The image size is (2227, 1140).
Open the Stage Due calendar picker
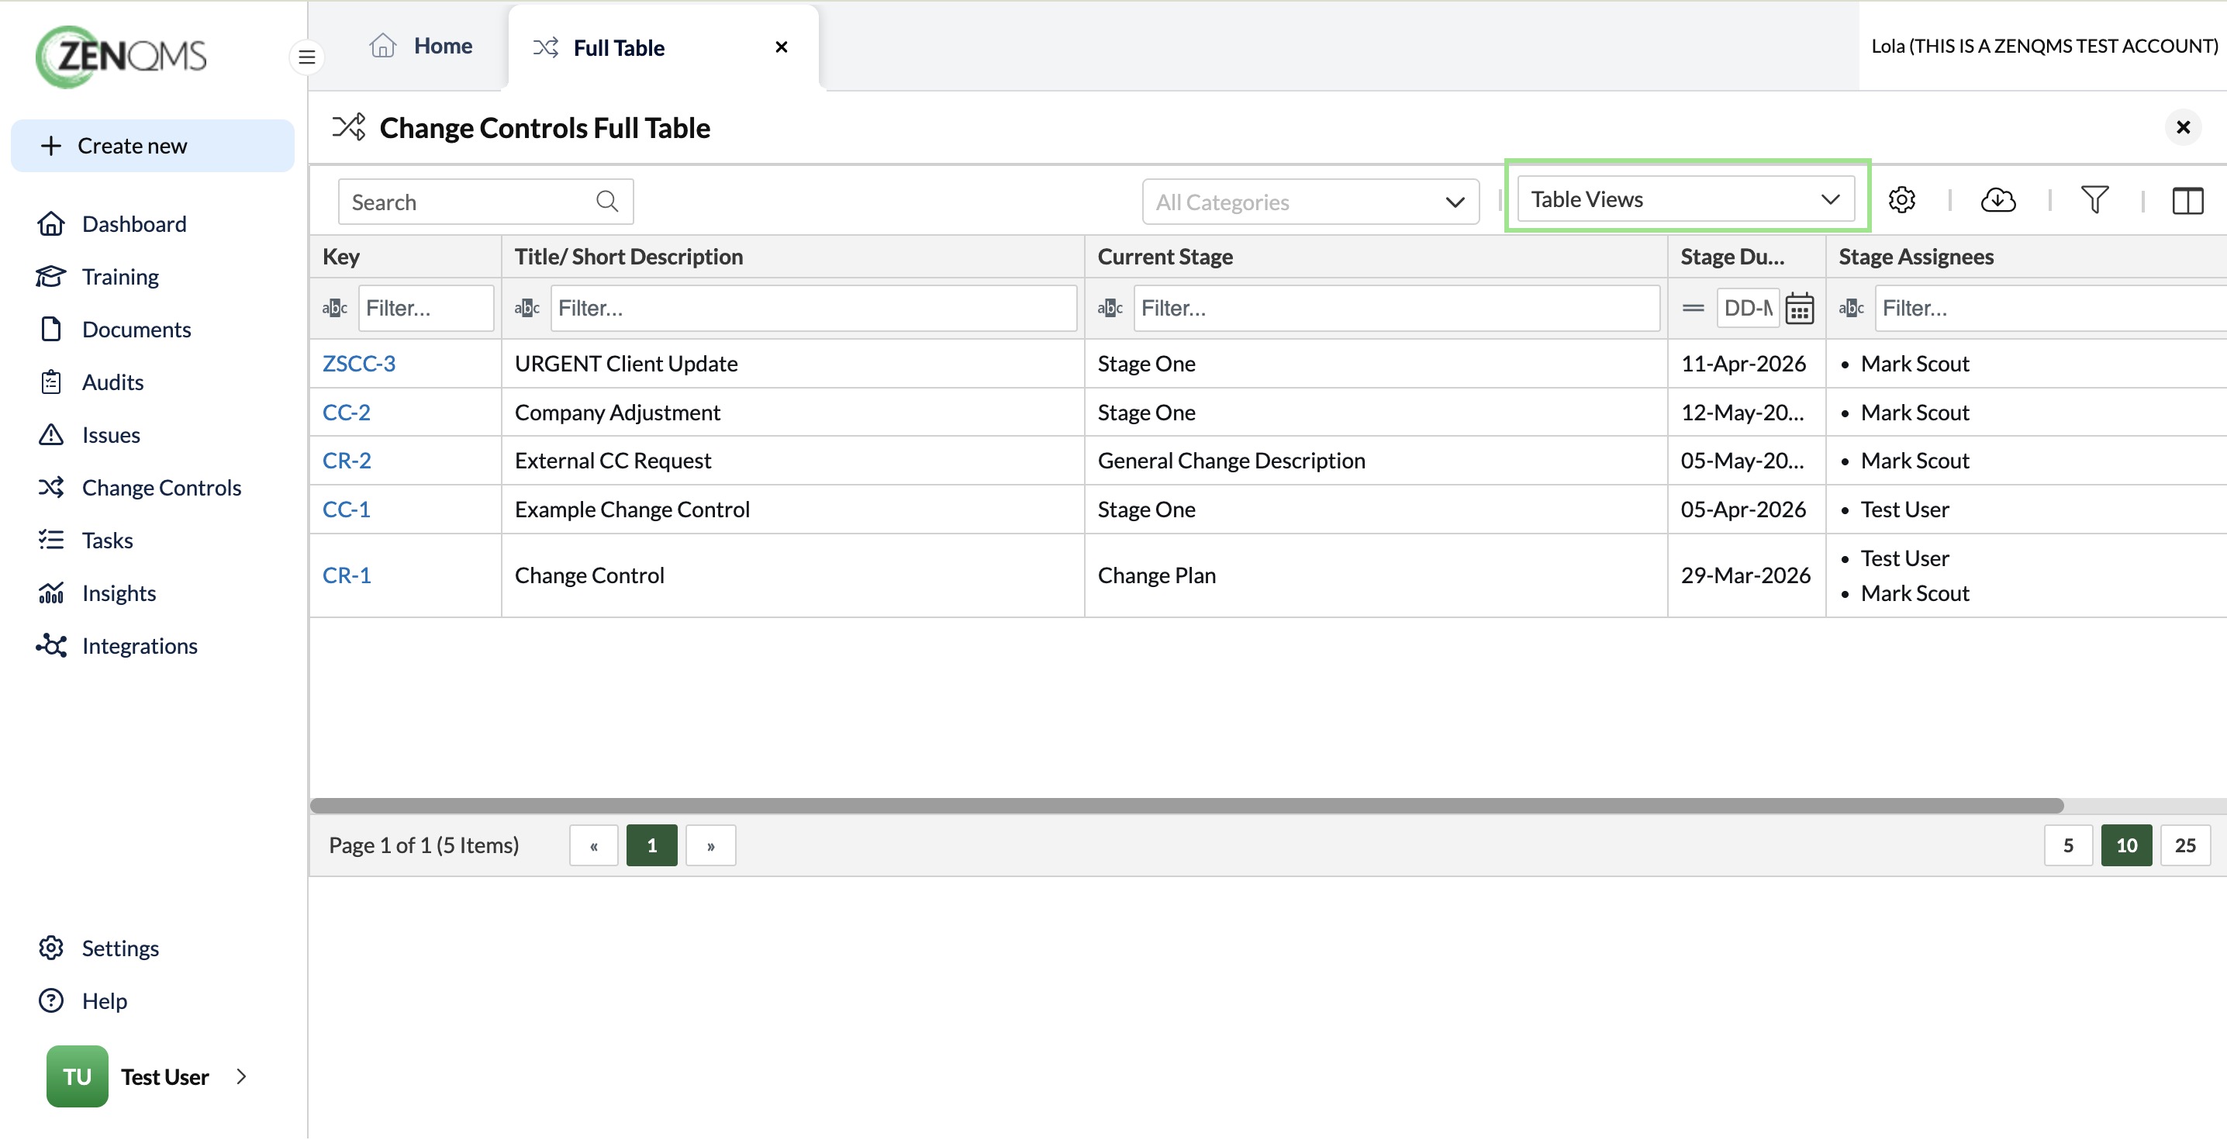1799,308
